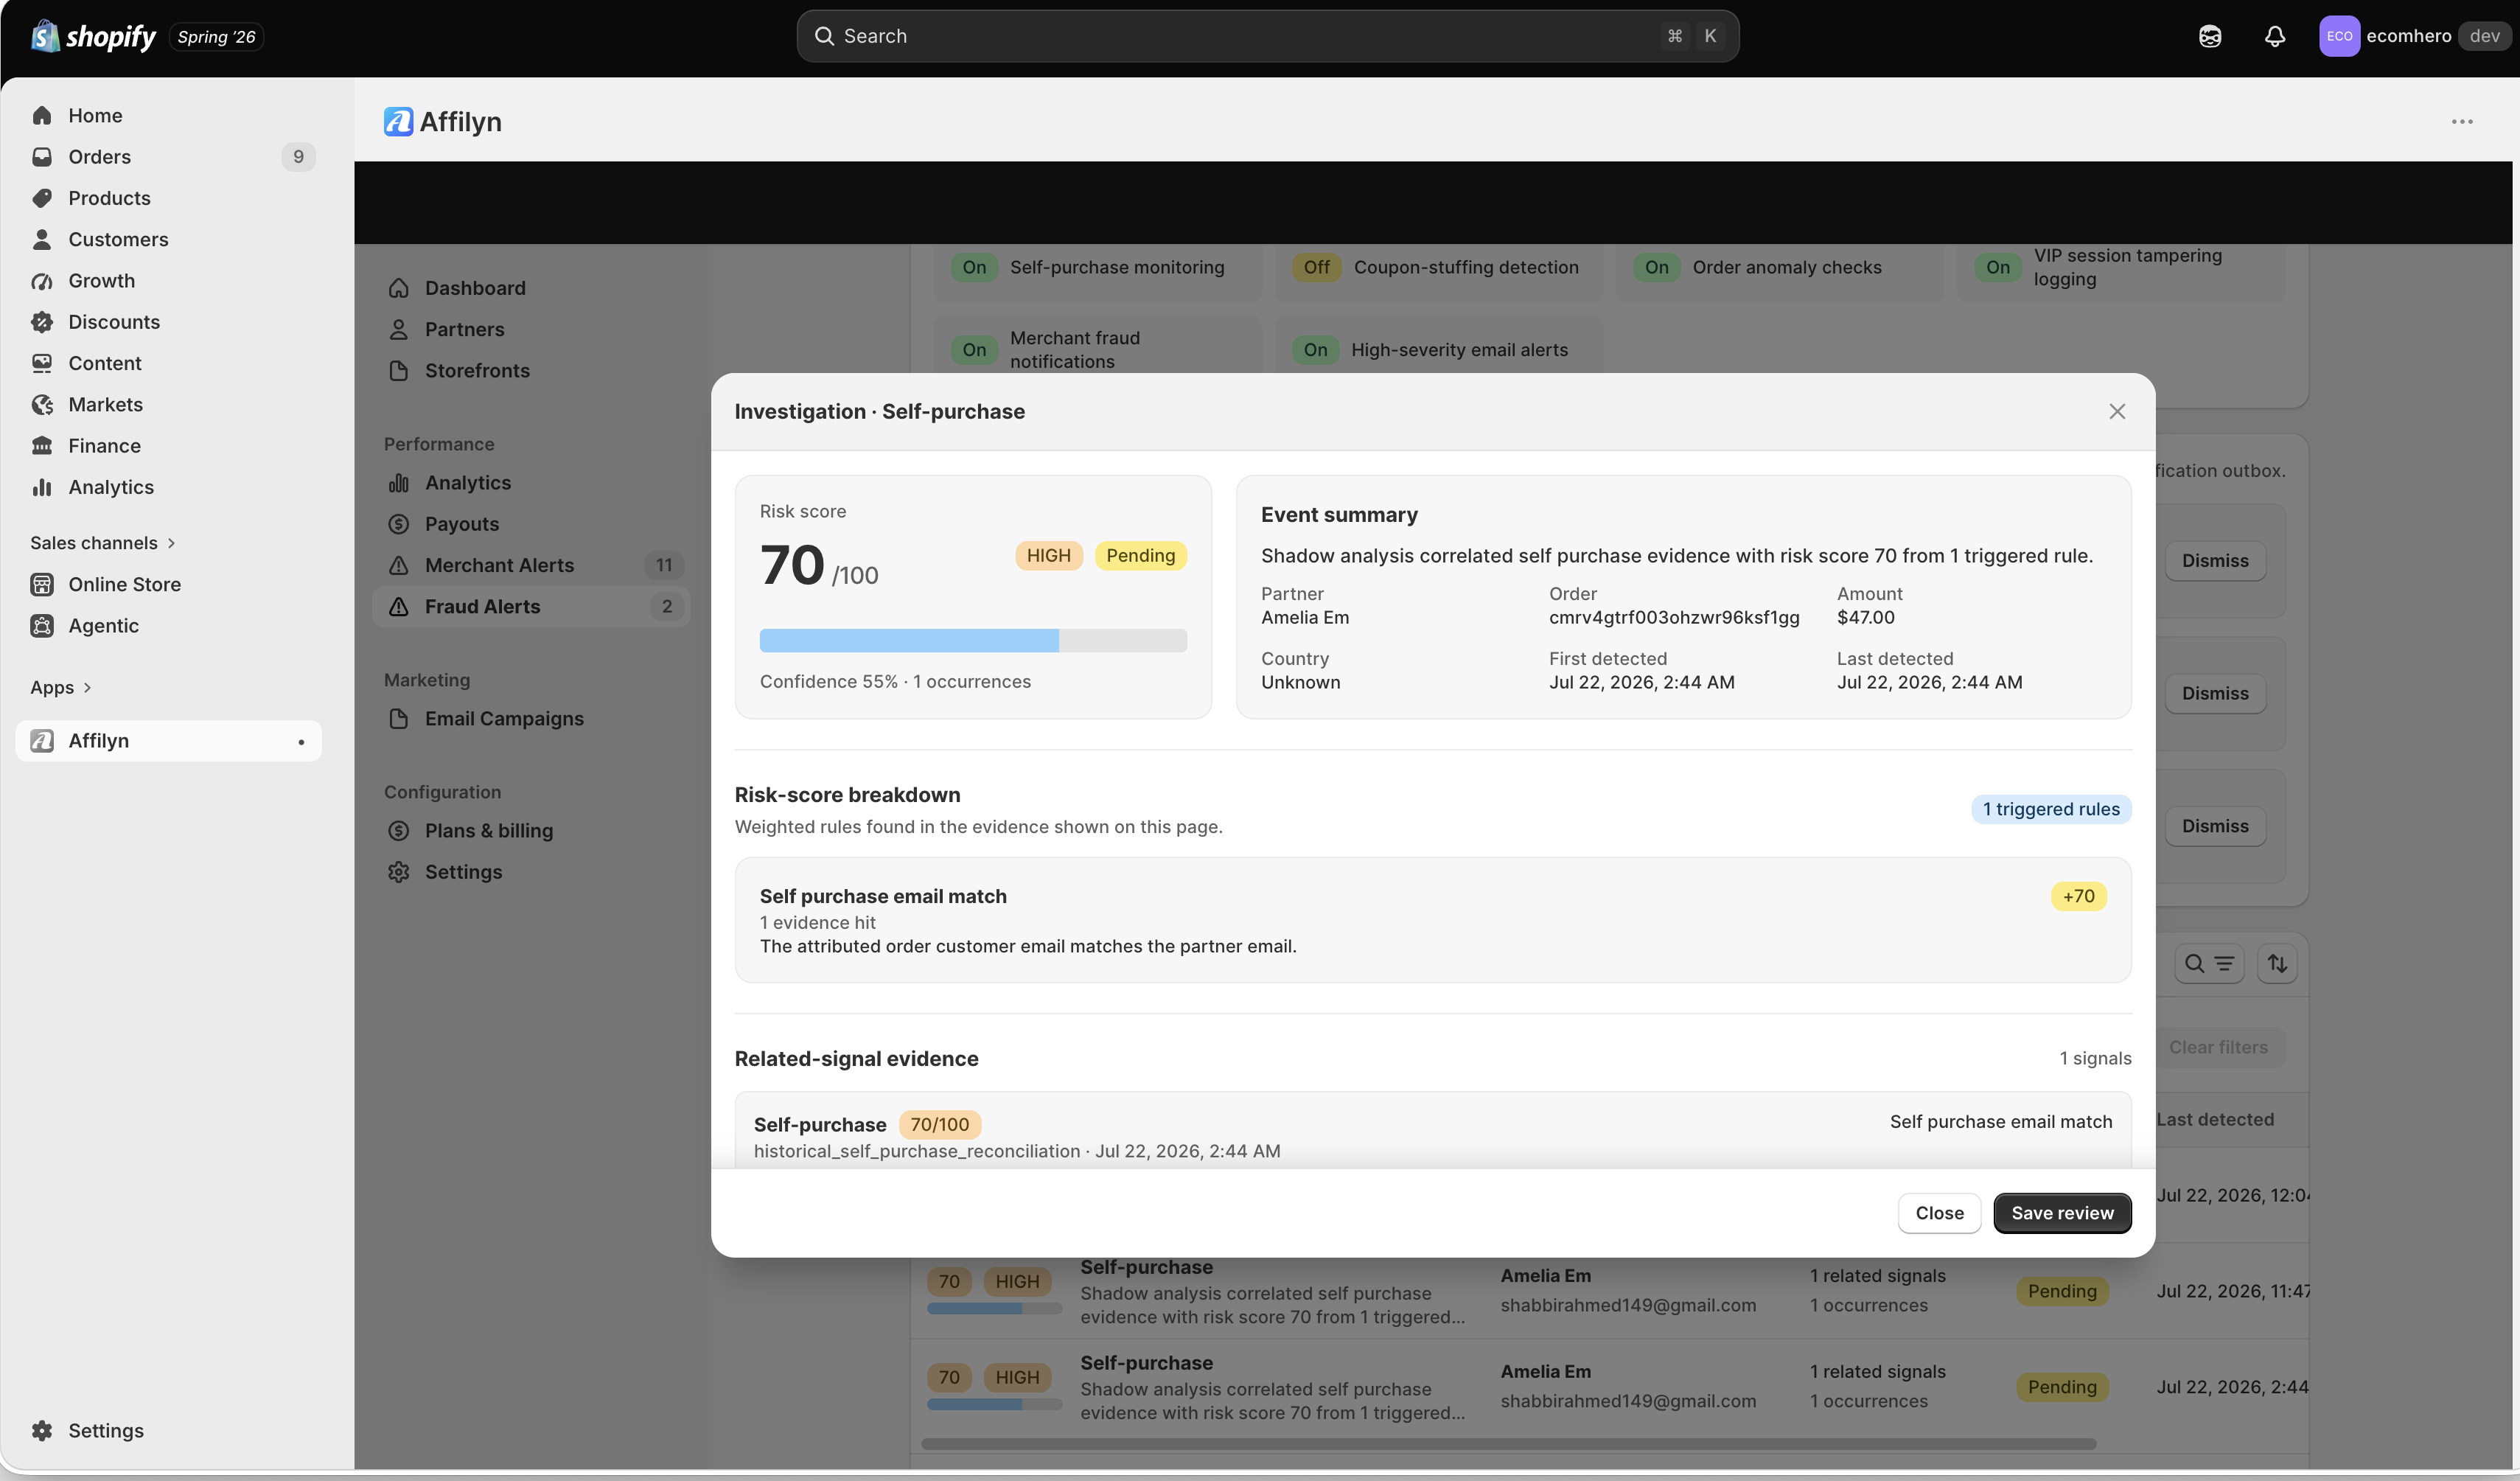
Task: Open the sort arrows button in alerts table
Action: click(x=2277, y=964)
